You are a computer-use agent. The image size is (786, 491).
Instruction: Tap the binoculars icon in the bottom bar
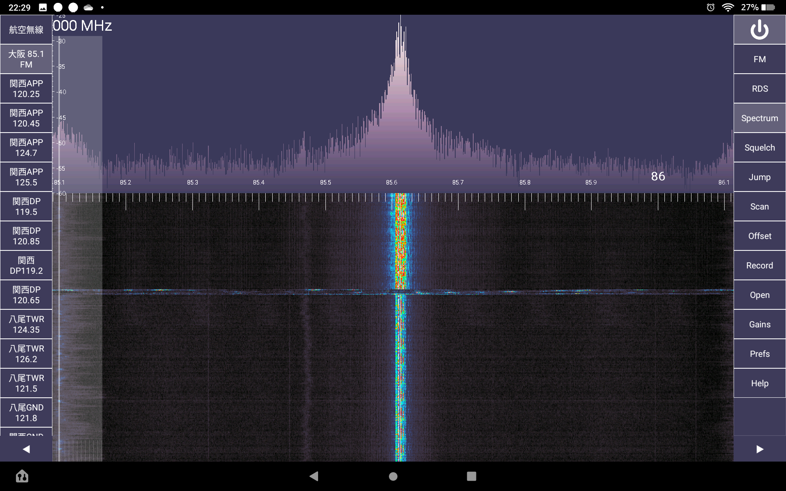point(22,476)
